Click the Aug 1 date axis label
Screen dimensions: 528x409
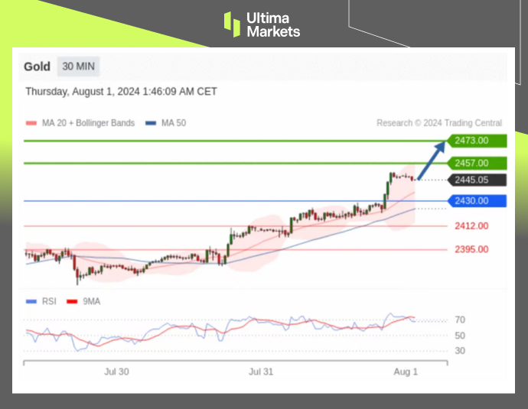tap(406, 371)
